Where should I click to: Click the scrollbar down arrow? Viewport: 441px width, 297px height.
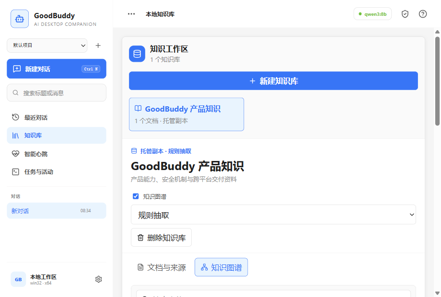click(x=437, y=293)
